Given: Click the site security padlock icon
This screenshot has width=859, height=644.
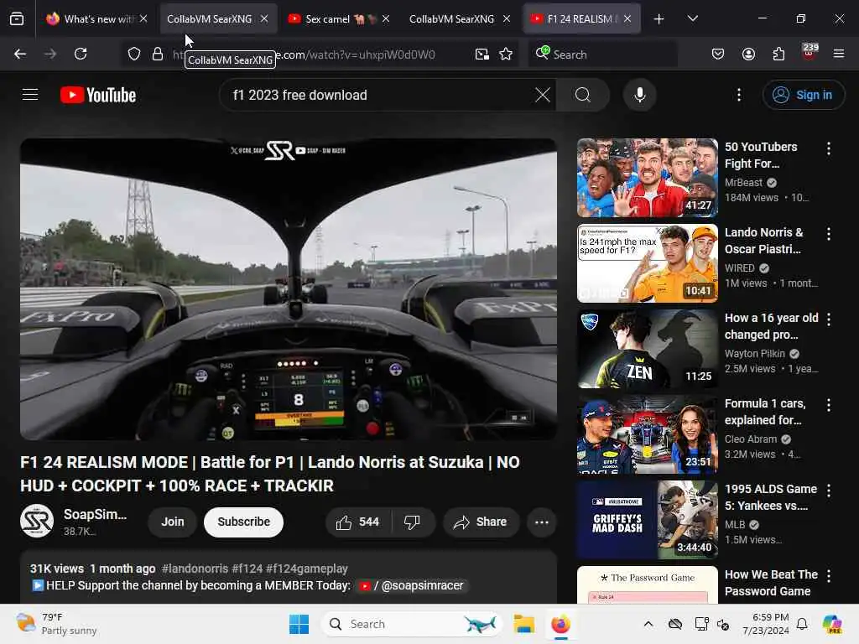Looking at the screenshot, I should point(158,54).
